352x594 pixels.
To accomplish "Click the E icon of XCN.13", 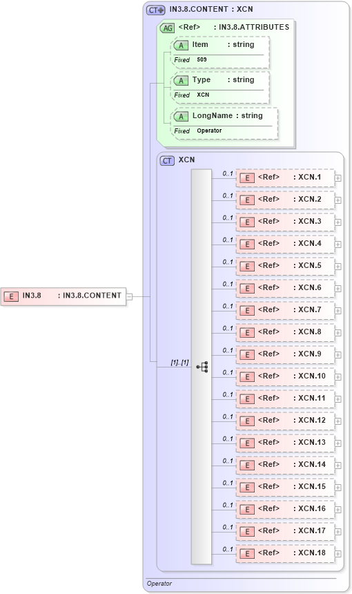I will click(247, 443).
